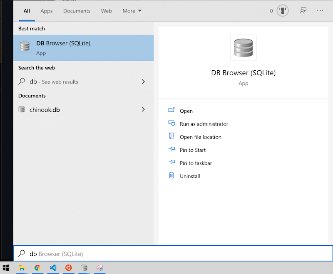
Task: Click the Windows Start button
Action: coord(6,268)
